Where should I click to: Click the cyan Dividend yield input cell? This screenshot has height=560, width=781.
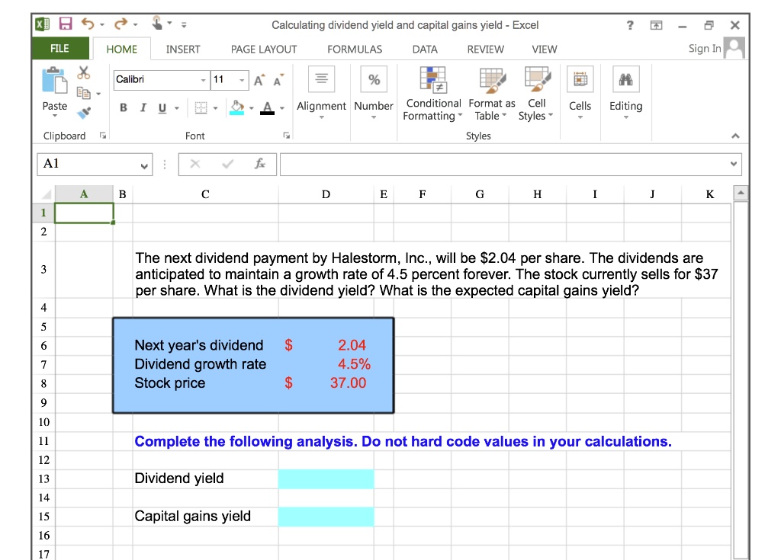point(326,478)
